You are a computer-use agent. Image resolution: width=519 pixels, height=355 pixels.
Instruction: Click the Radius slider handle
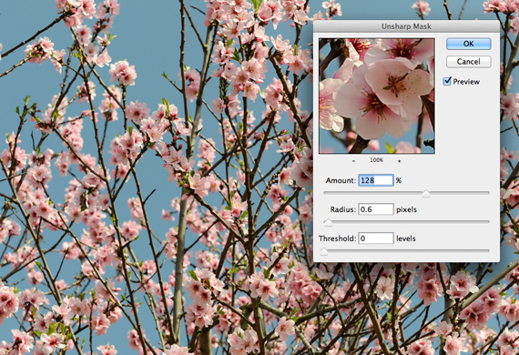click(x=328, y=222)
